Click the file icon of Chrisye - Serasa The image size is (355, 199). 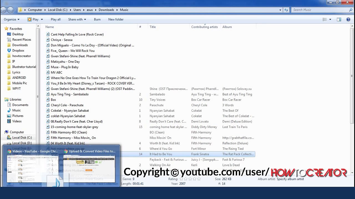pyautogui.click(x=48, y=40)
